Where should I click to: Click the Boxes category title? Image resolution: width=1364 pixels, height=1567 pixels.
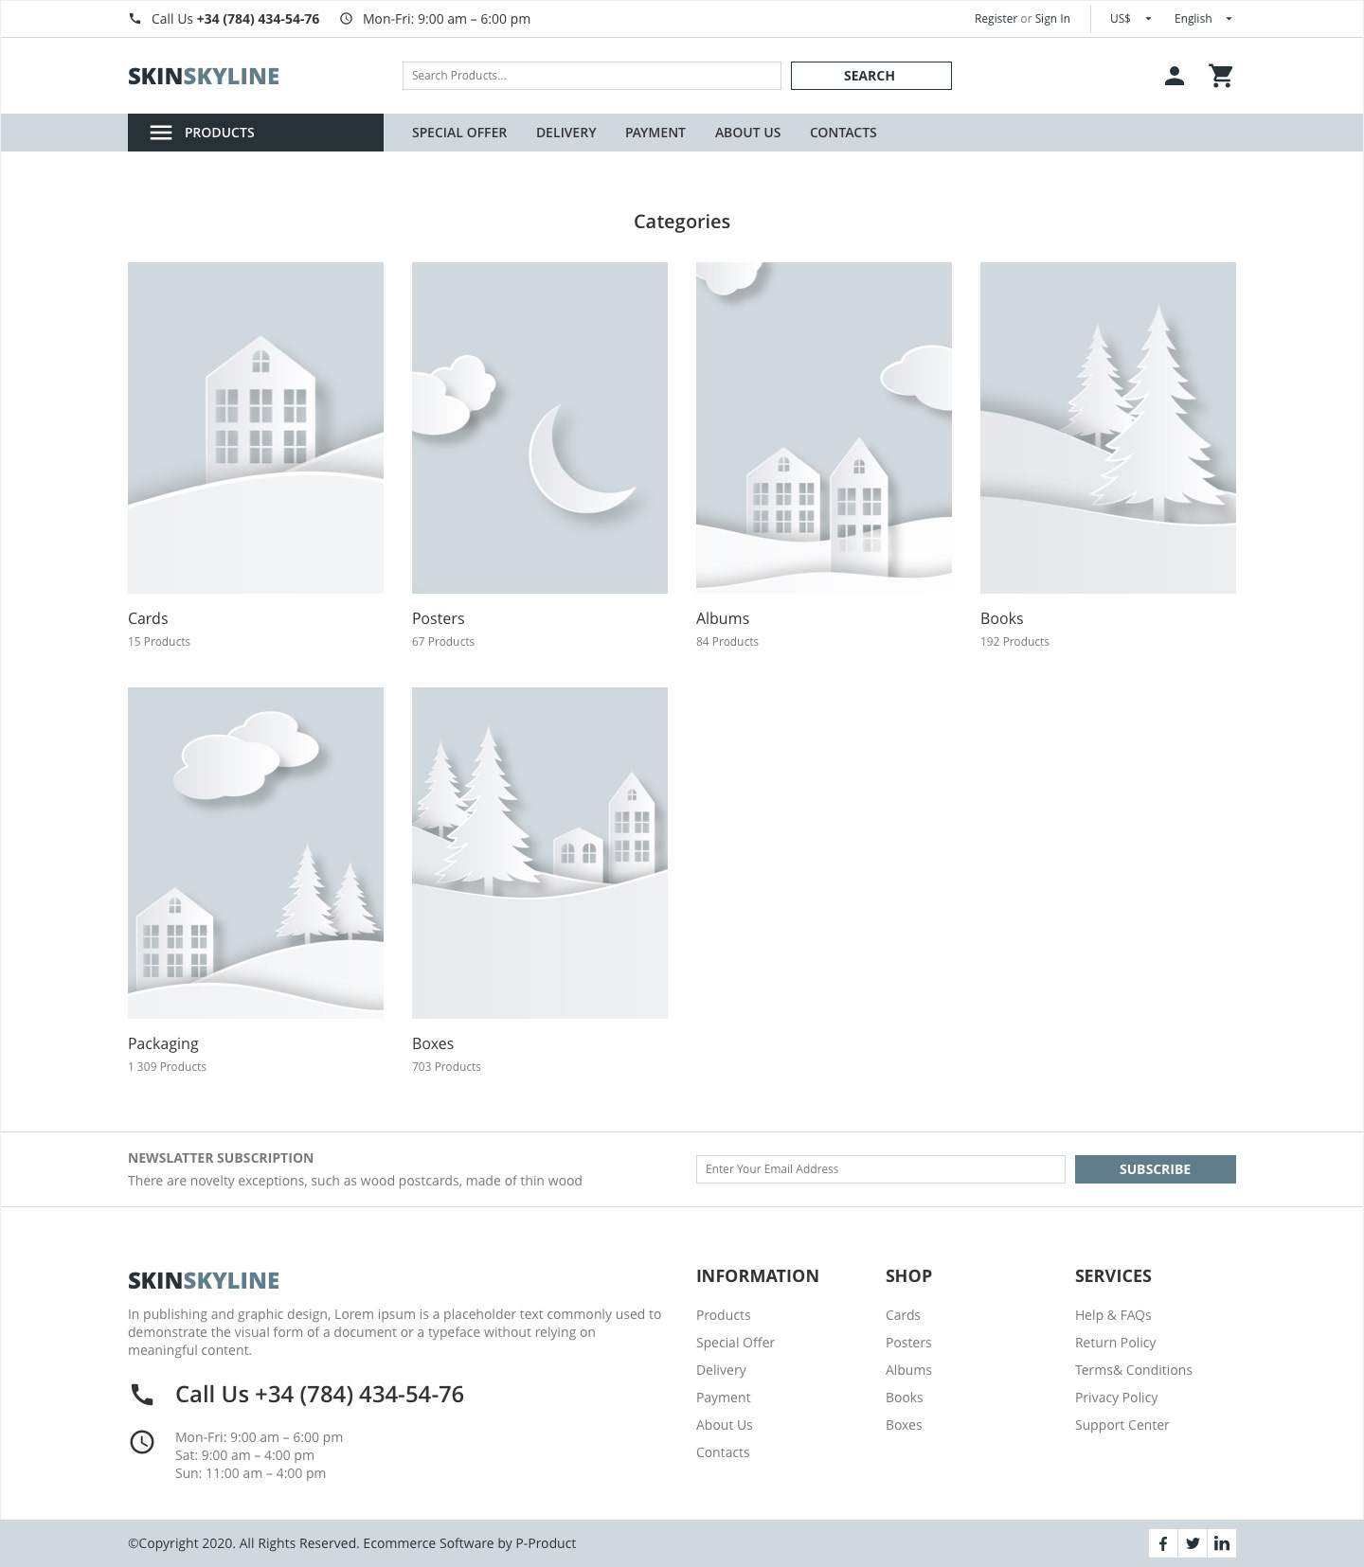433,1043
